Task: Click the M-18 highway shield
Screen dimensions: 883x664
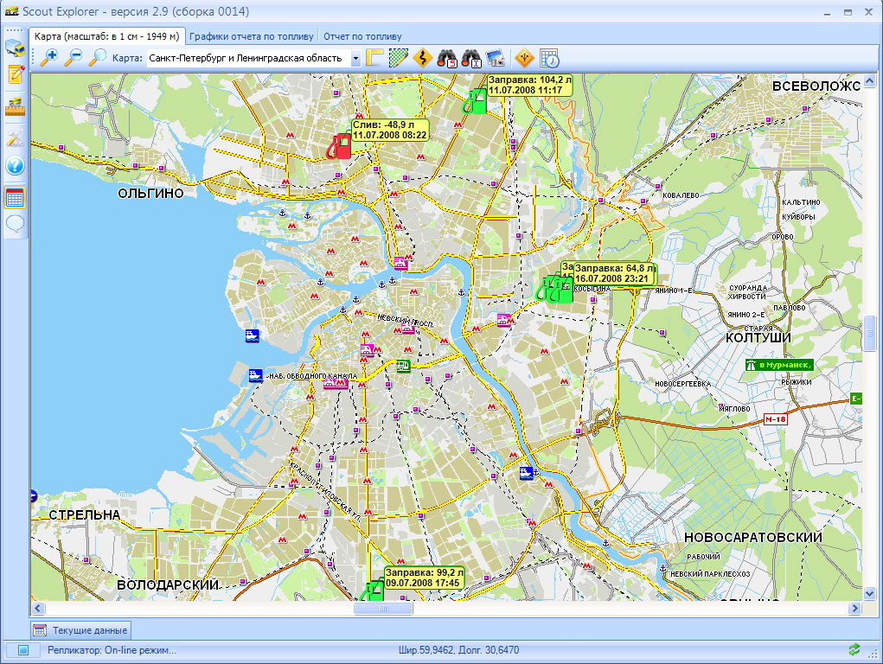Action: pyautogui.click(x=775, y=419)
